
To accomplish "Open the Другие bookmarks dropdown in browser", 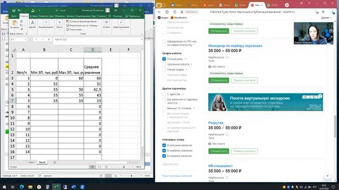I will [326, 17].
